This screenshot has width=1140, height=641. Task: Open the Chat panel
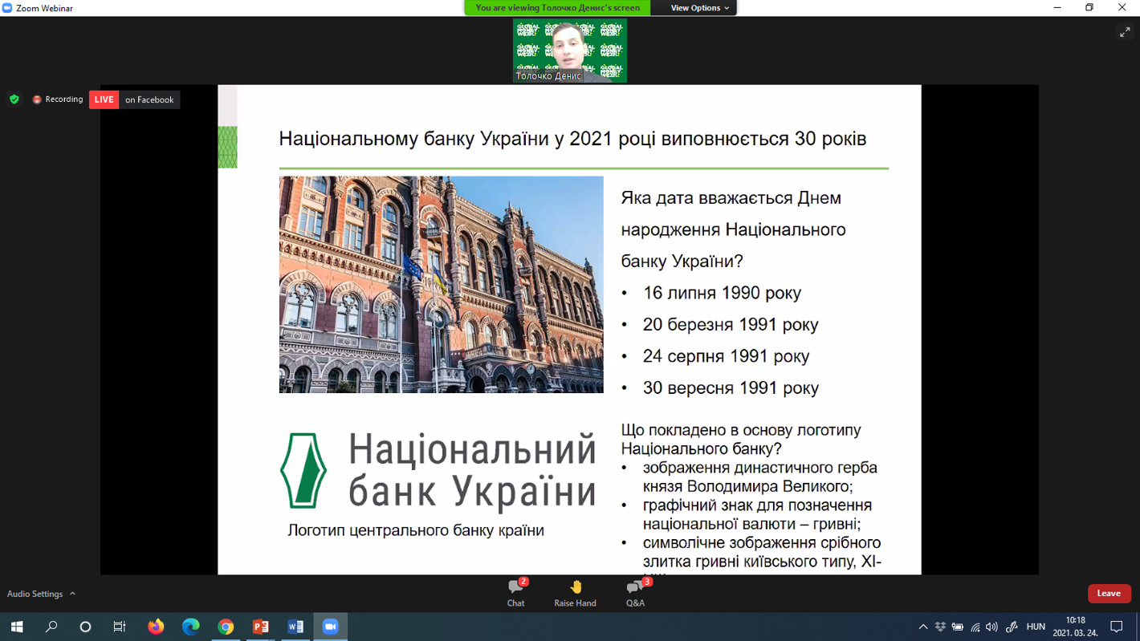(x=515, y=592)
